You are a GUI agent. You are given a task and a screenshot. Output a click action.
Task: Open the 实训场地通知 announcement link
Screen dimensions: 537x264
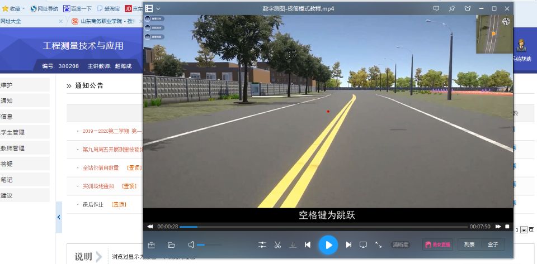pyautogui.click(x=98, y=186)
